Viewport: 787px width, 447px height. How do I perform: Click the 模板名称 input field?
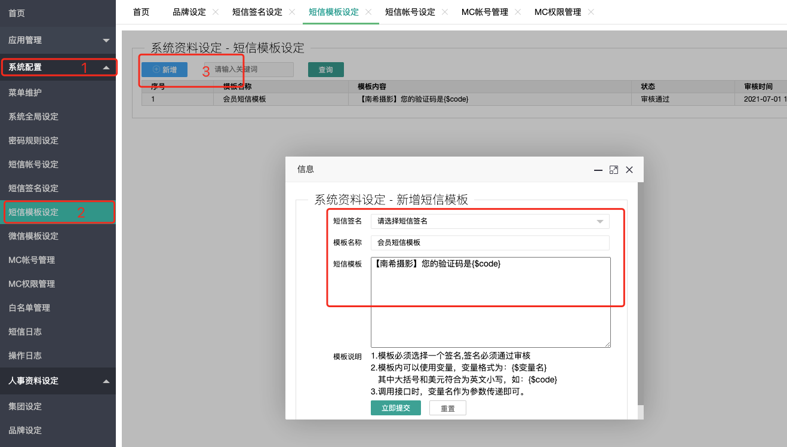coord(490,243)
